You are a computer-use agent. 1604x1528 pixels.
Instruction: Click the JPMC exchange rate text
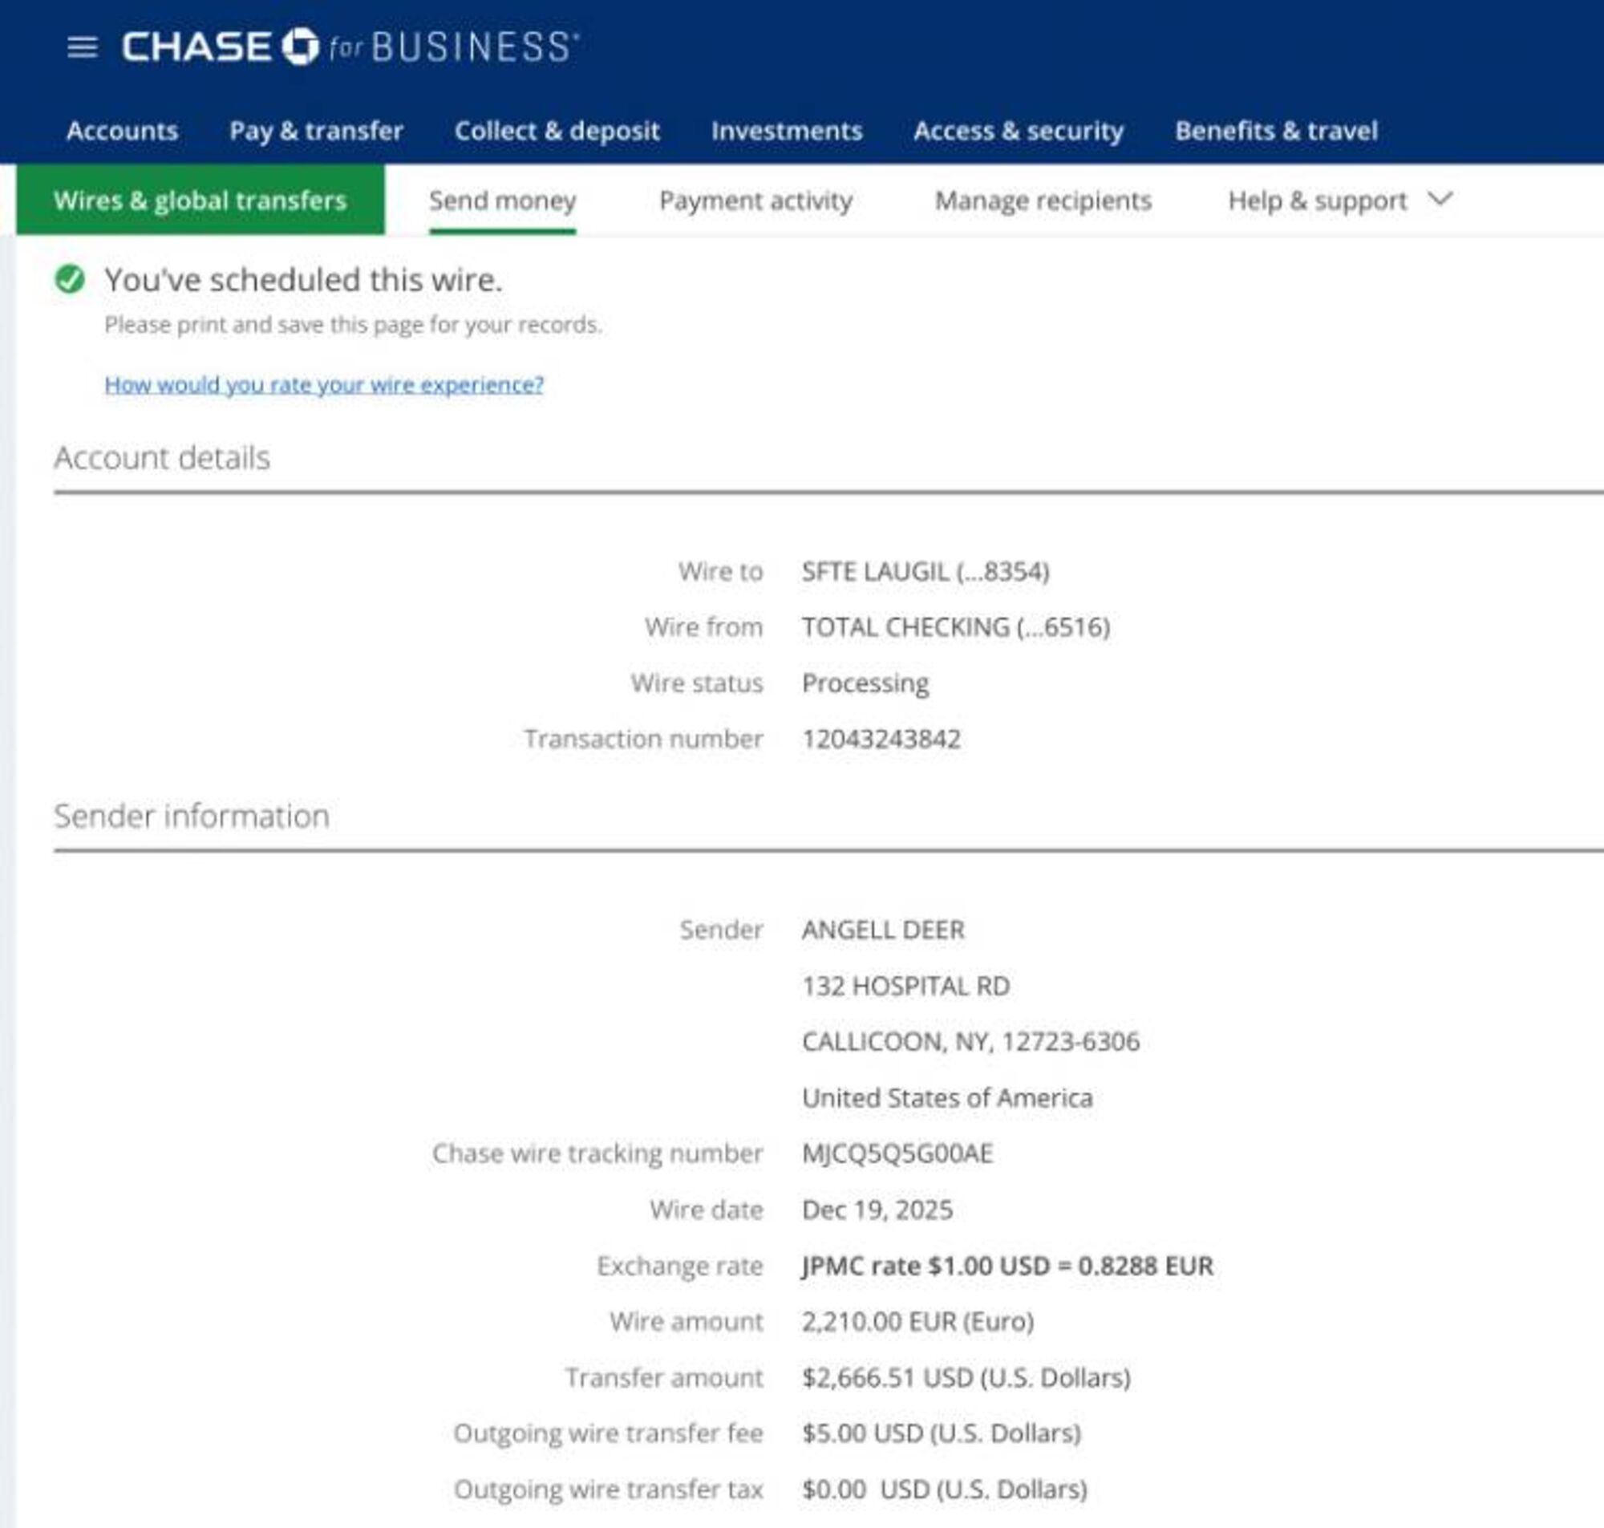(x=1007, y=1266)
